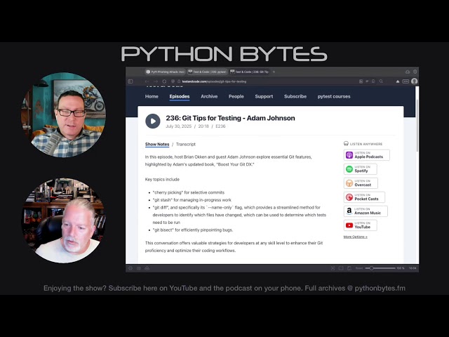This screenshot has height=337, width=449.
Task: Click Listen on Spotify button
Action: click(x=360, y=169)
